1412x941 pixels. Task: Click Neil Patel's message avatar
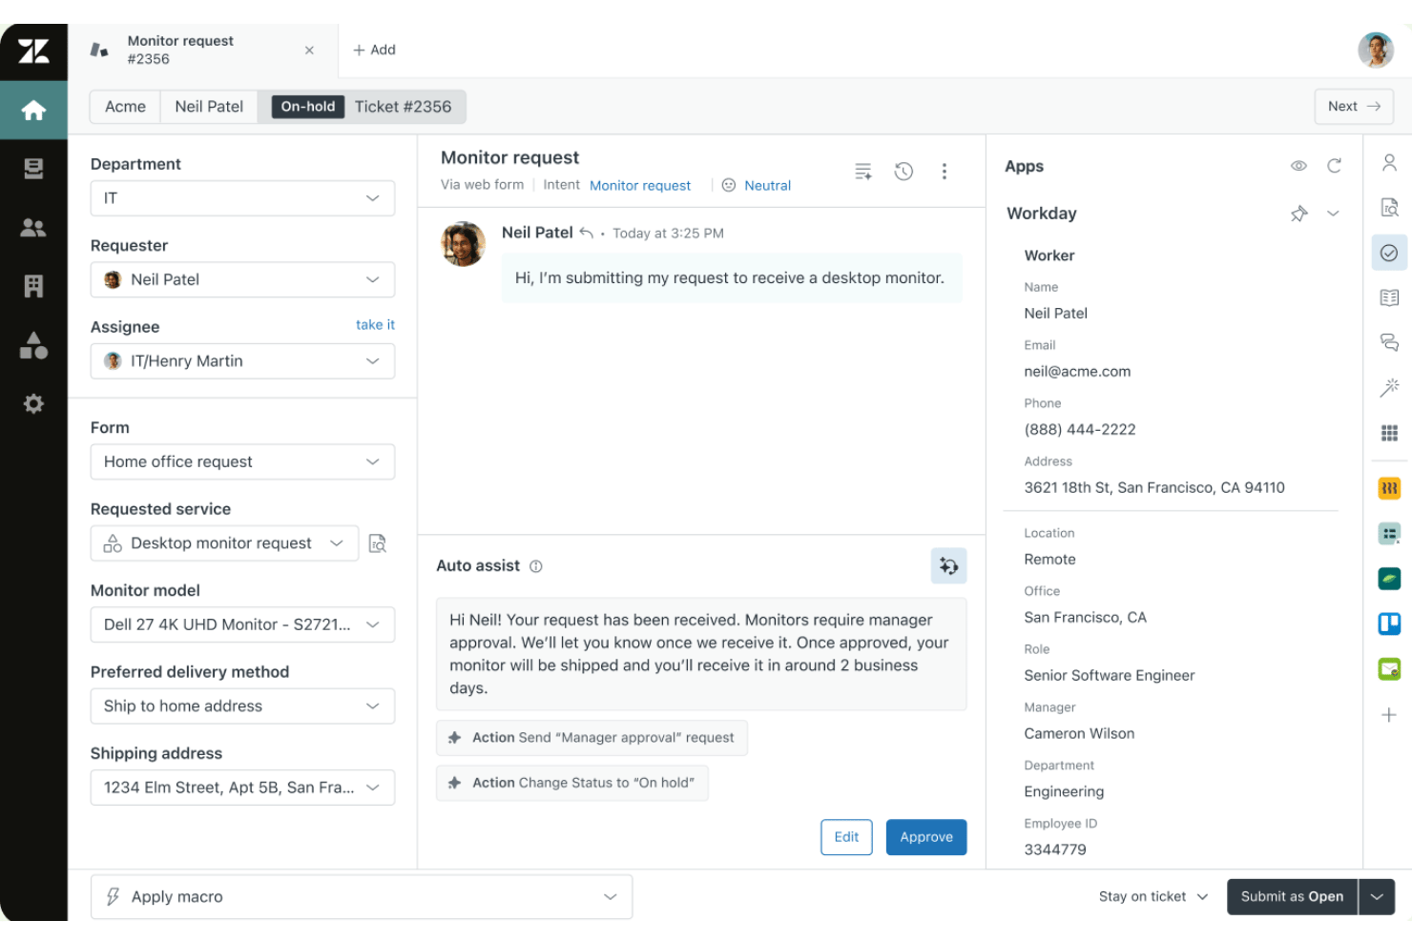click(464, 244)
